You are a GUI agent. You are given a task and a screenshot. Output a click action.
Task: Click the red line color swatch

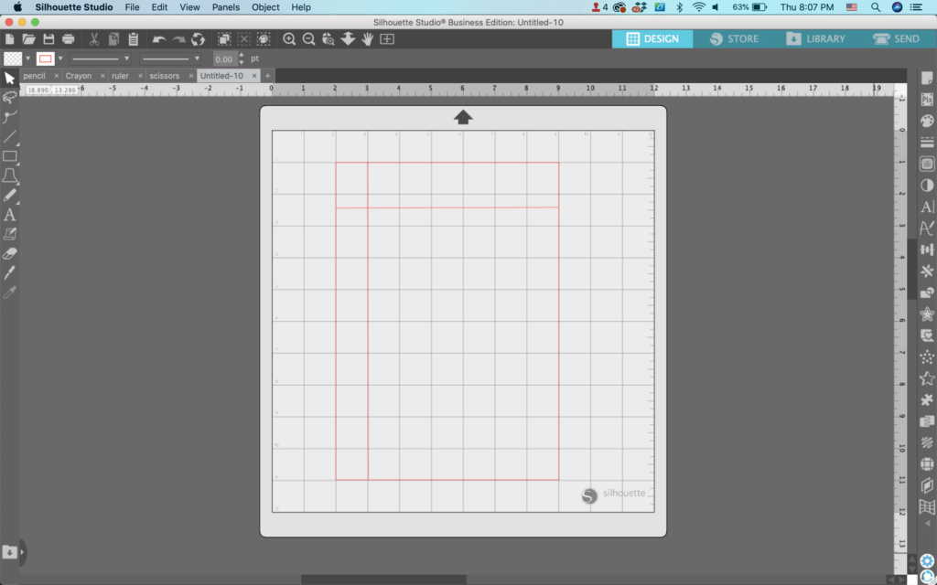point(46,58)
